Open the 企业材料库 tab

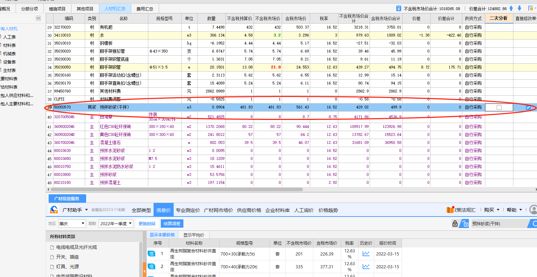click(278, 210)
